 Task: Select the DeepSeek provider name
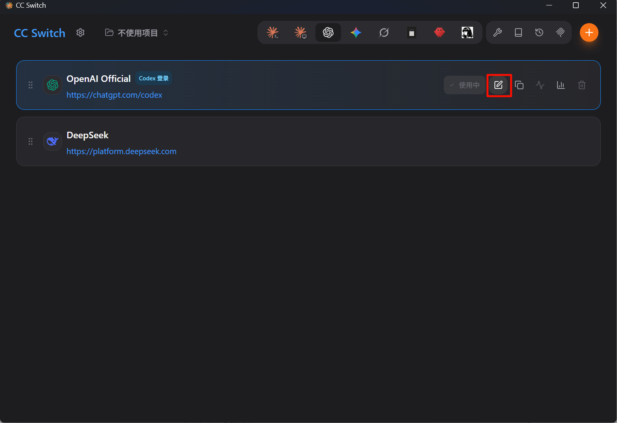pos(87,135)
